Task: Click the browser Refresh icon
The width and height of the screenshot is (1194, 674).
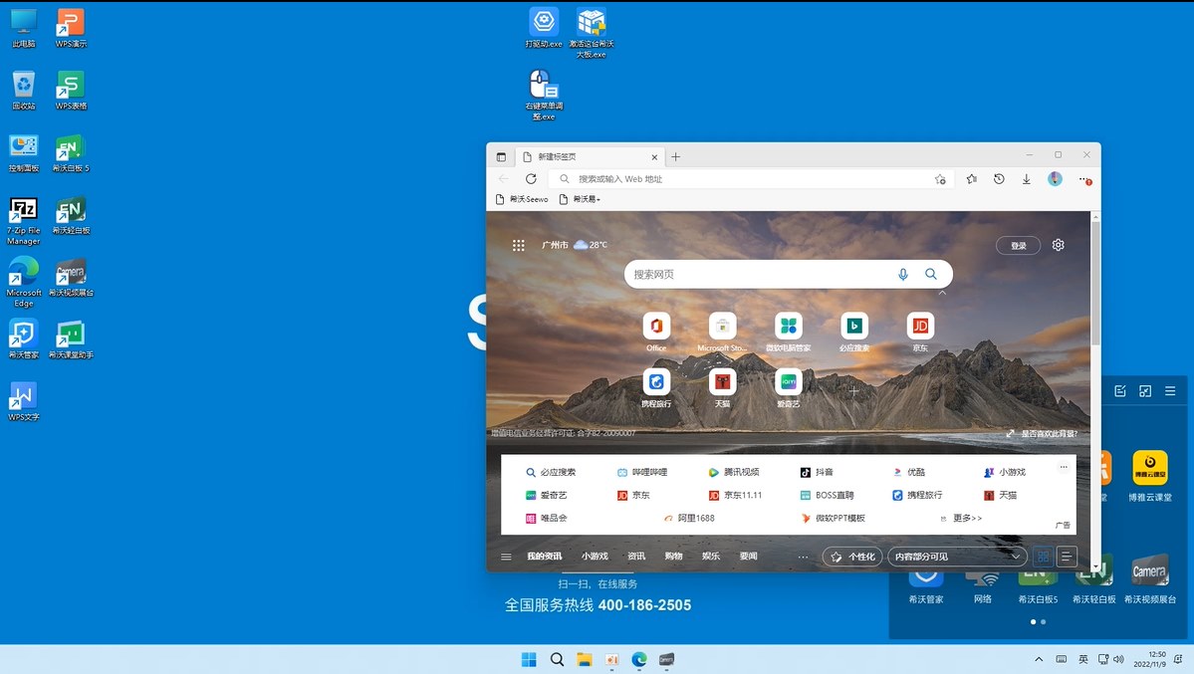Action: (x=531, y=179)
